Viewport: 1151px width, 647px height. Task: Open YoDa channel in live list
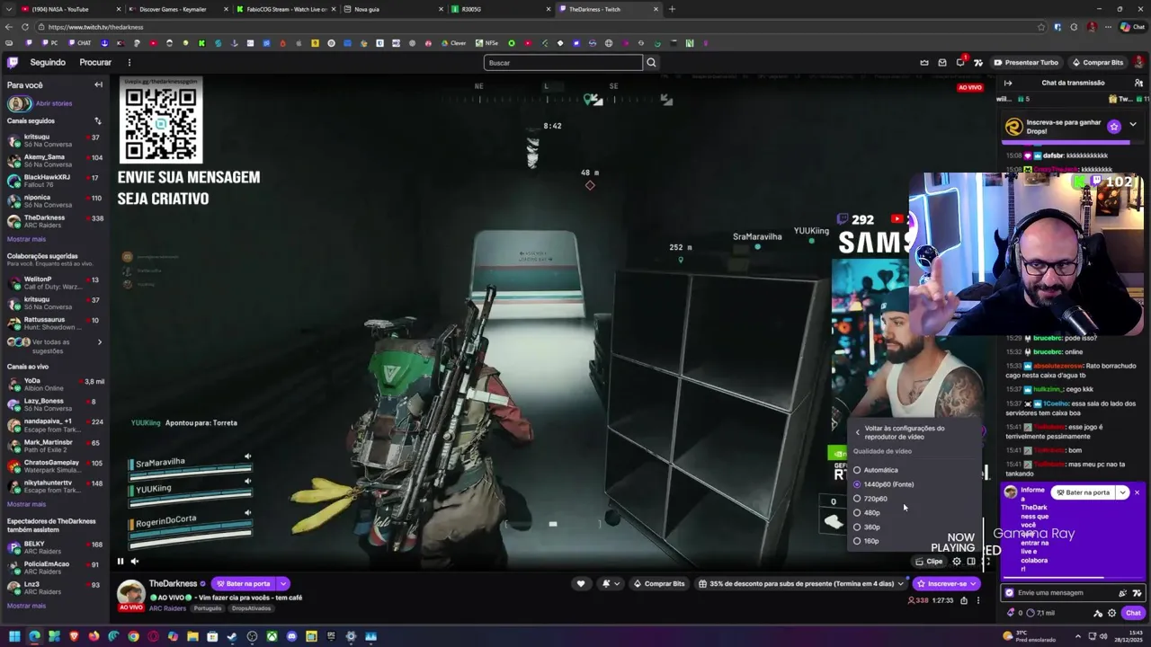(x=54, y=385)
